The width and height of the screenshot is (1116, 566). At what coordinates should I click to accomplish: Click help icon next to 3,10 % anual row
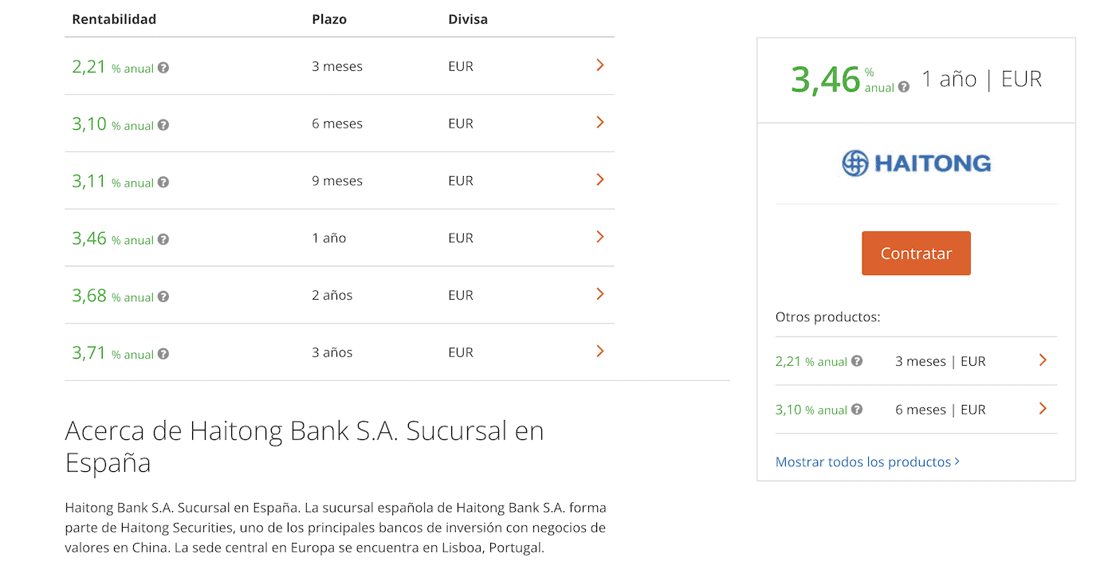163,125
